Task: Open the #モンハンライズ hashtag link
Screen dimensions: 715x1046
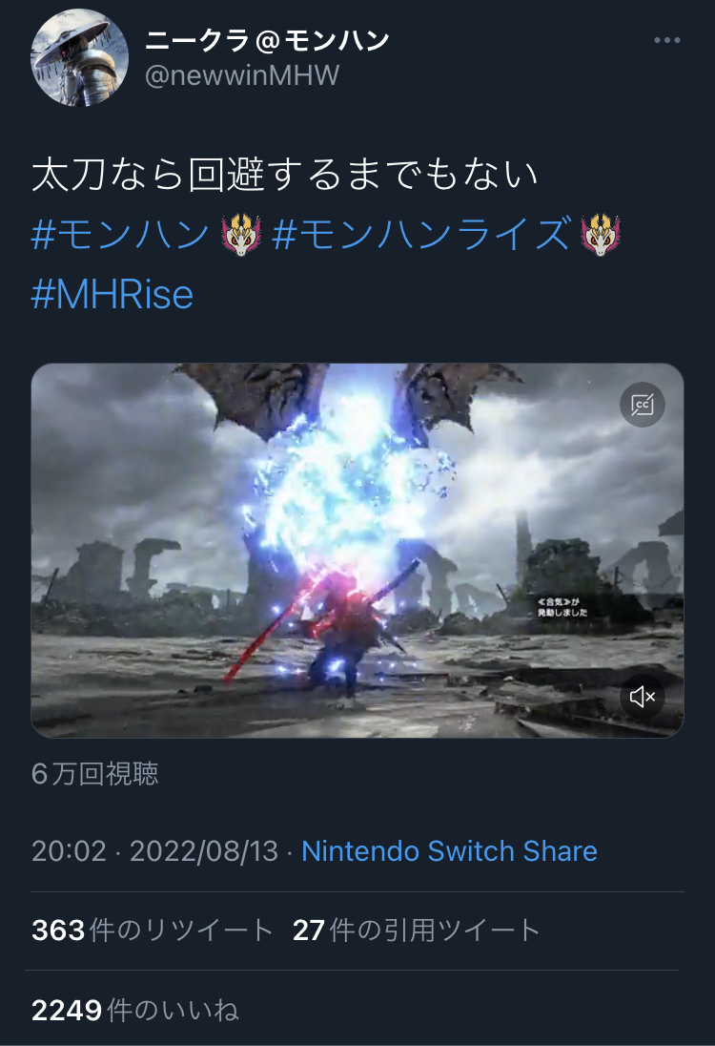Action: [421, 234]
